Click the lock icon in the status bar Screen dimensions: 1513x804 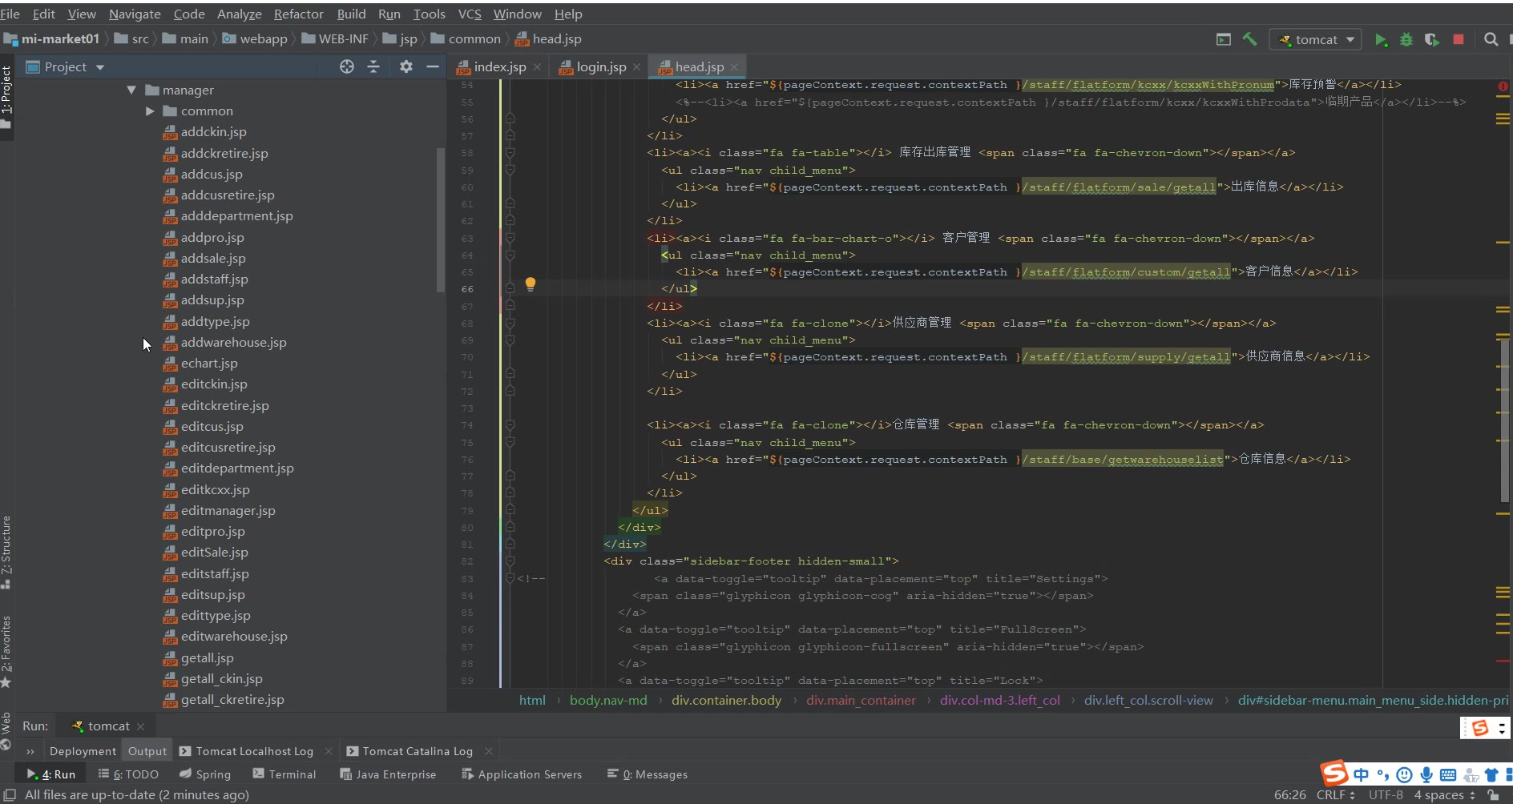click(1494, 794)
